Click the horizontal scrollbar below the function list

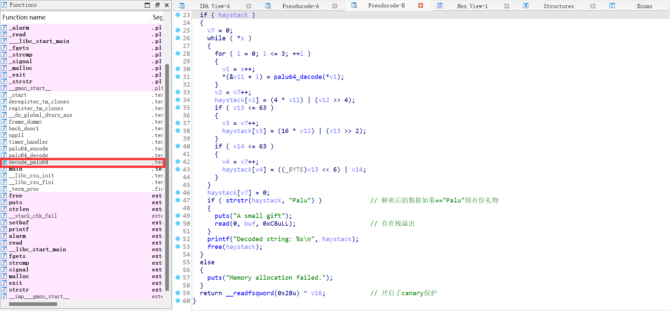33,304
